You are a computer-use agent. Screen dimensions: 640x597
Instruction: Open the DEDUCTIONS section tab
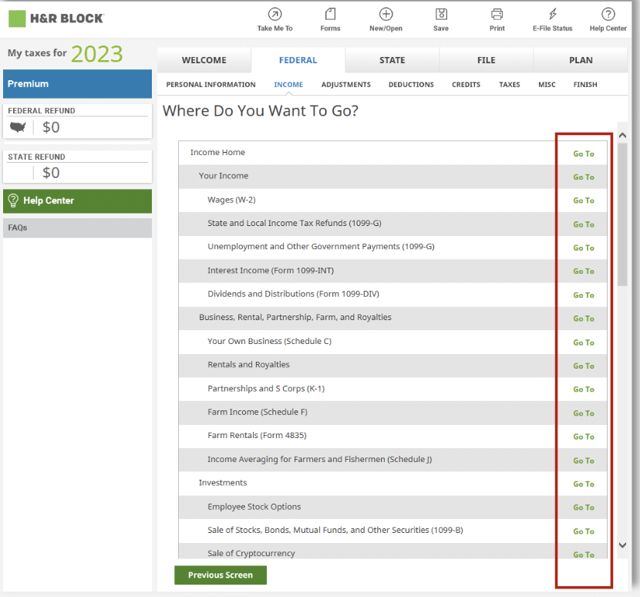(x=411, y=85)
